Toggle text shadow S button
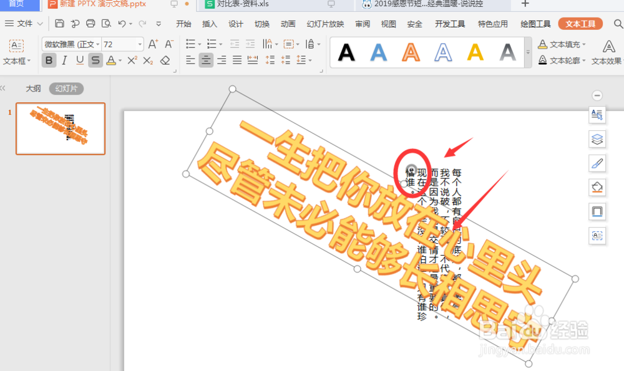This screenshot has height=371, width=624. click(95, 60)
